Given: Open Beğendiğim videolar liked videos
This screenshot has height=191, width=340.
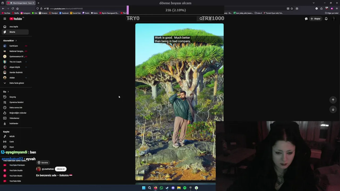Looking at the screenshot, I should [x=15, y=113].
